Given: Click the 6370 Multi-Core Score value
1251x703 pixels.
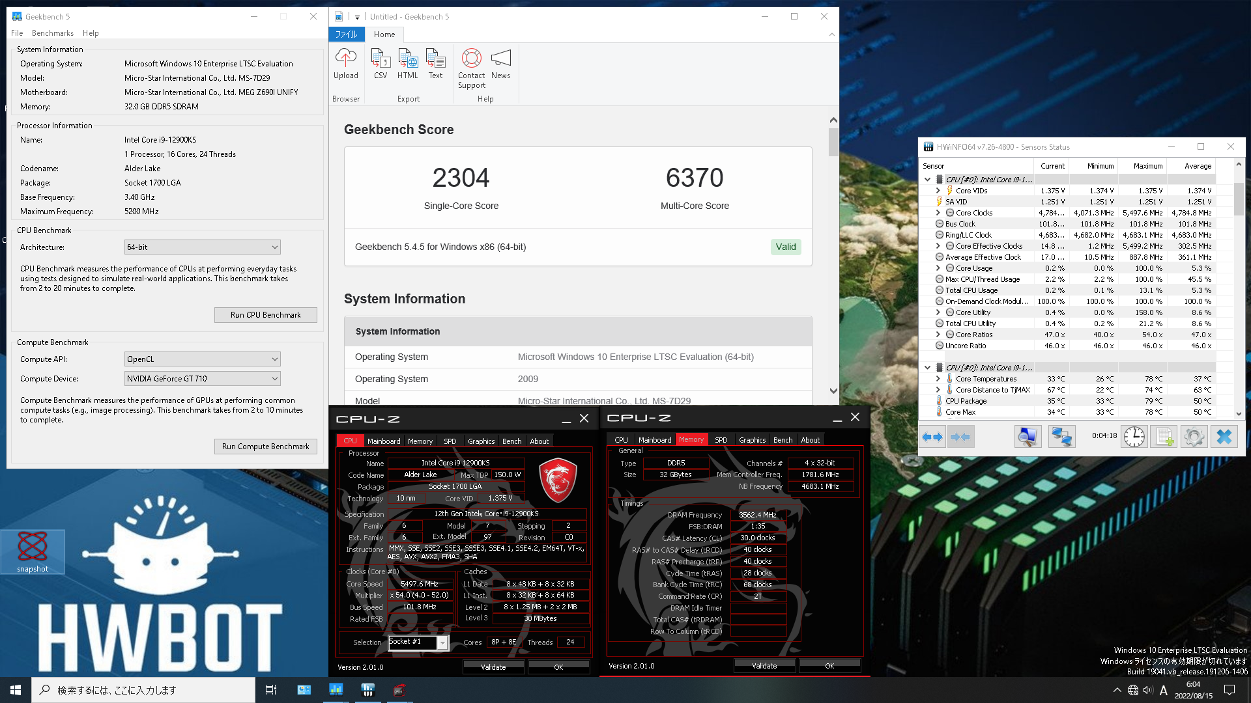Looking at the screenshot, I should [x=695, y=178].
